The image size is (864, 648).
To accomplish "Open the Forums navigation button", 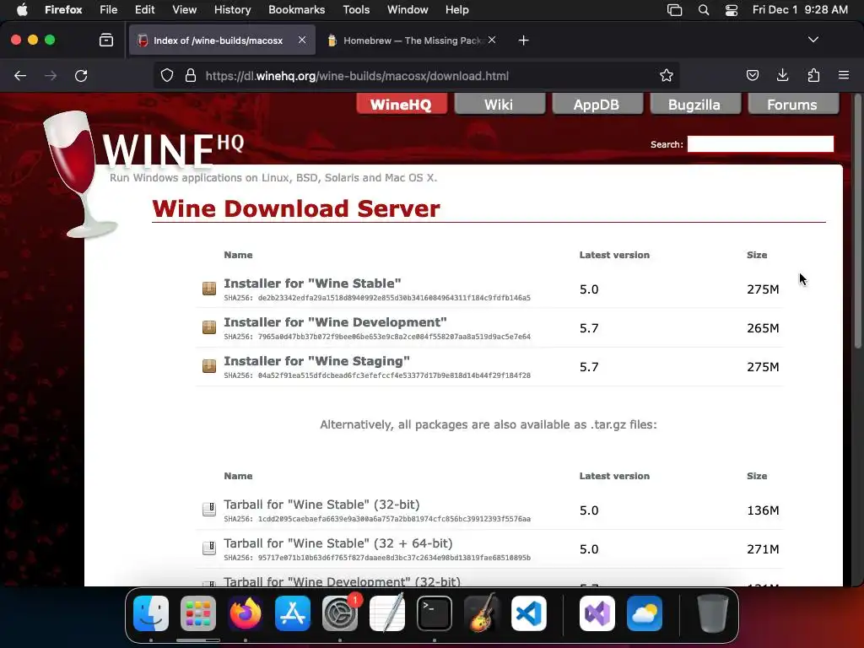I will (x=792, y=104).
